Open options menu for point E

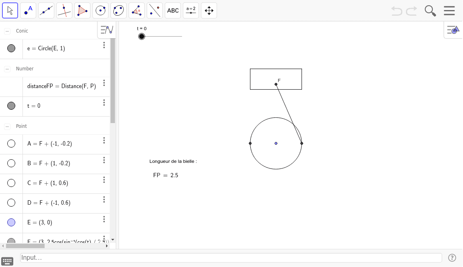[x=104, y=219]
